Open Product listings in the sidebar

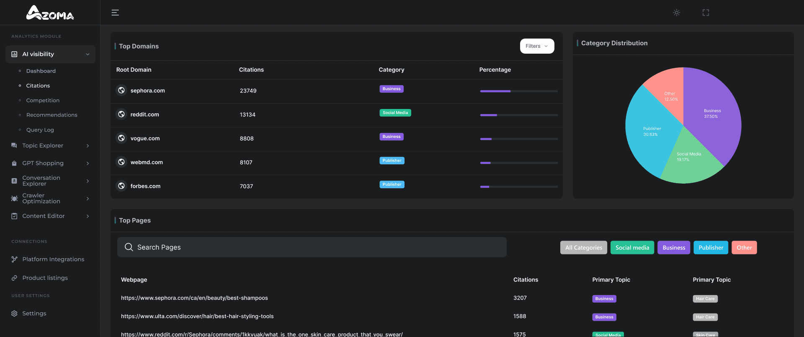[x=45, y=278]
